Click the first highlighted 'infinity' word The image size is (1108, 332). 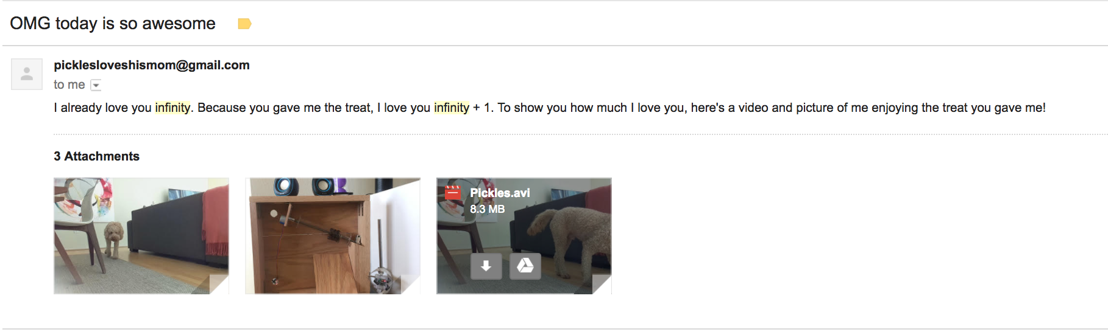[172, 108]
